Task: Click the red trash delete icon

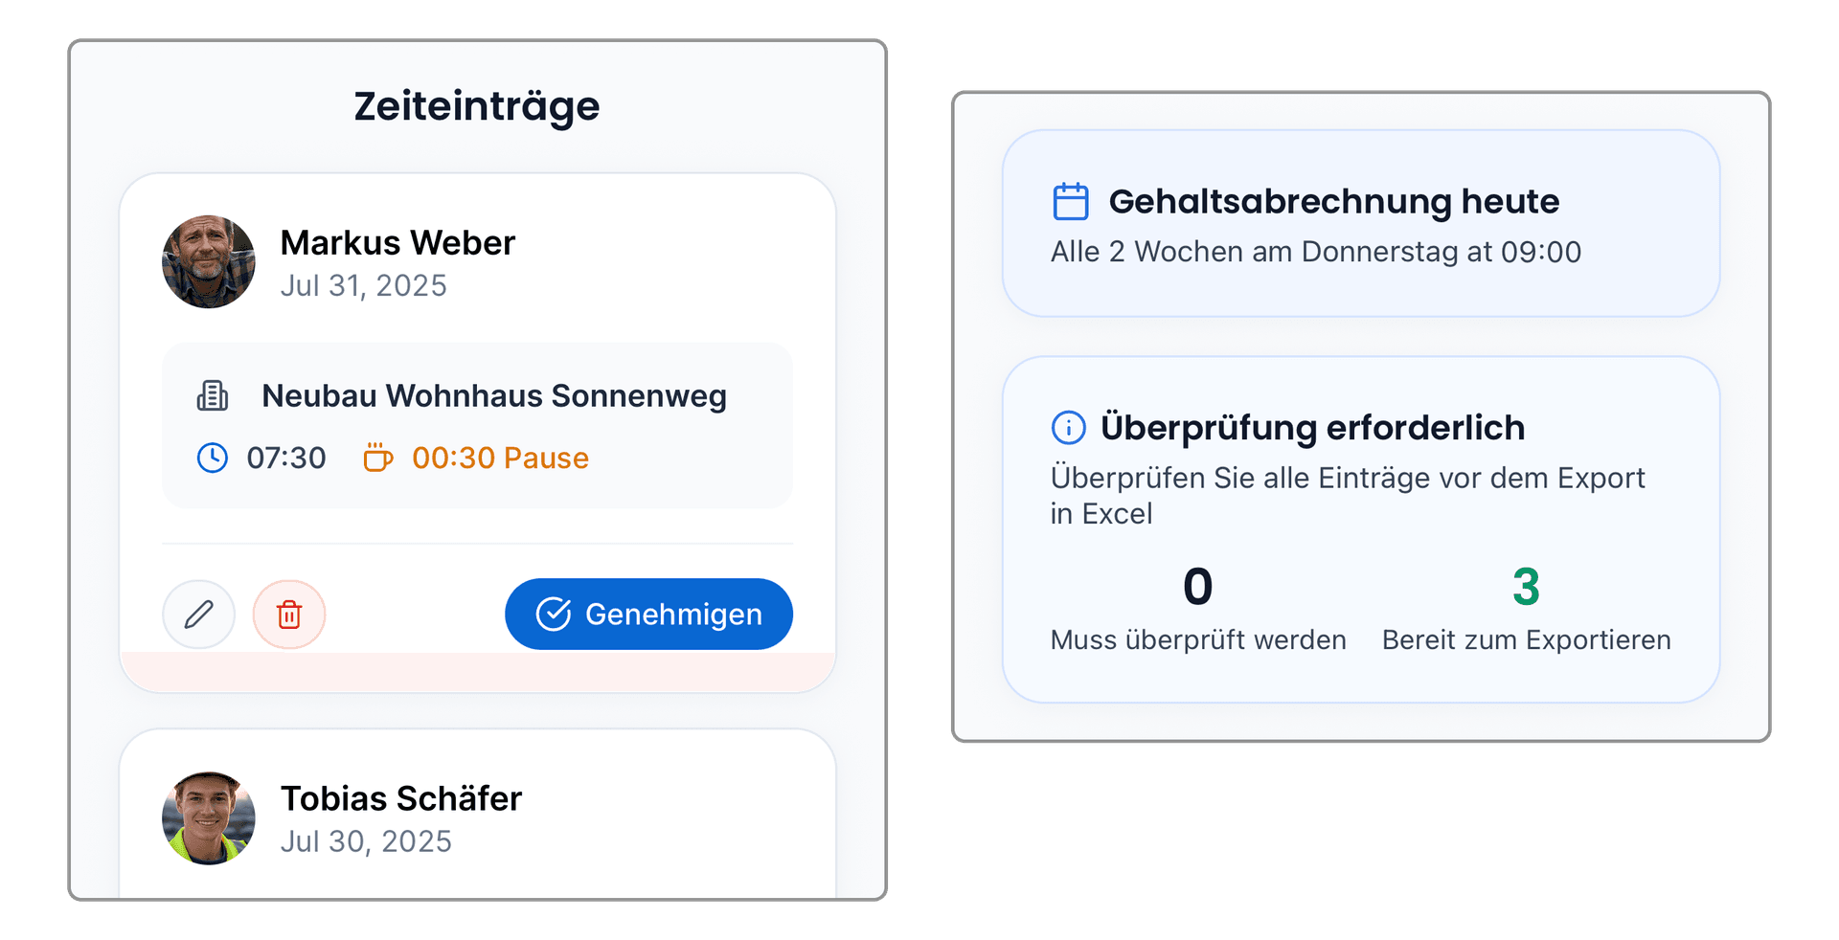Action: (x=289, y=615)
